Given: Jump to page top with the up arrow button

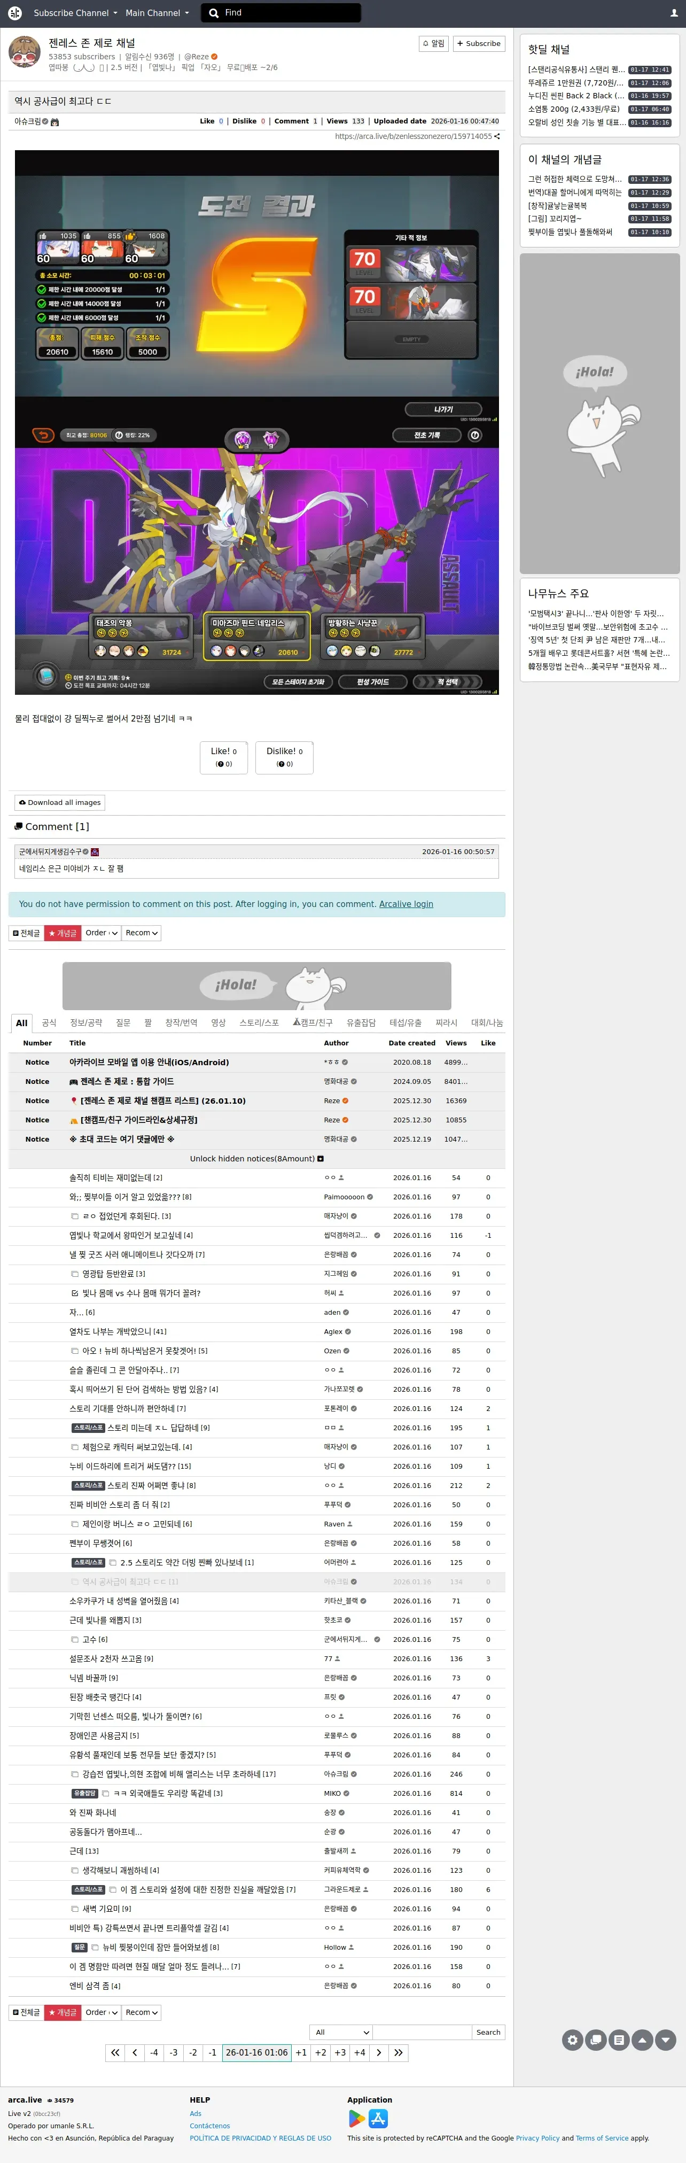Looking at the screenshot, I should [x=642, y=2040].
